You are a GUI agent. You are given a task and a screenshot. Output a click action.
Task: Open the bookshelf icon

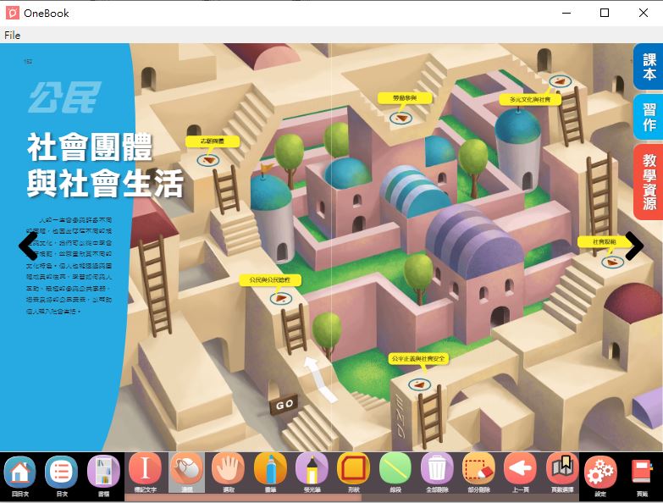point(103,471)
